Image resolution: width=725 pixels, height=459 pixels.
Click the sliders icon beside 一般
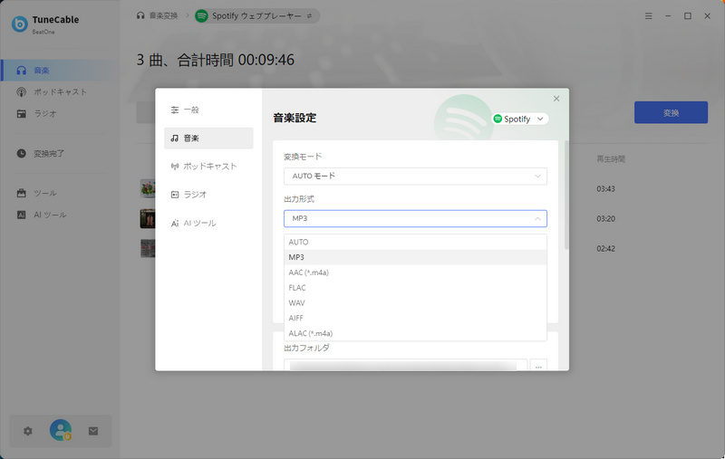coord(175,110)
